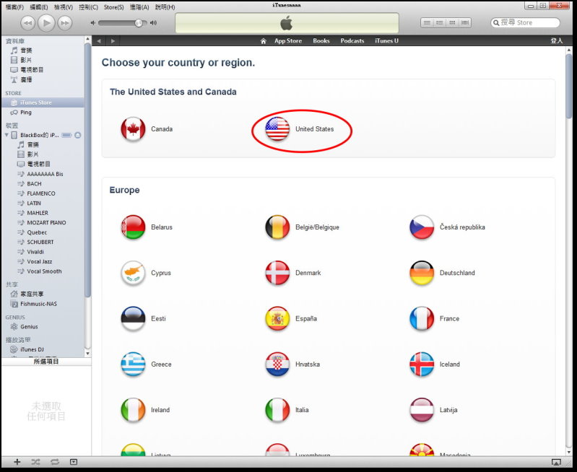The height and width of the screenshot is (472, 577).
Task: Open the Store(S) menu
Action: coord(113,7)
